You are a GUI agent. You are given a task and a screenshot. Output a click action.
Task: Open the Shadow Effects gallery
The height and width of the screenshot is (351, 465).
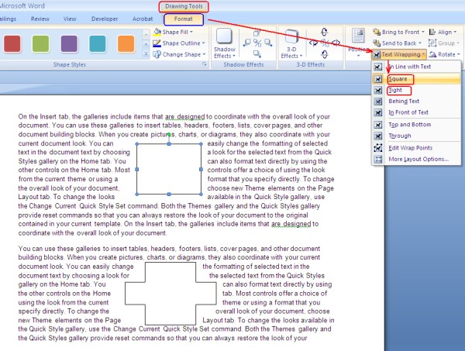click(226, 43)
